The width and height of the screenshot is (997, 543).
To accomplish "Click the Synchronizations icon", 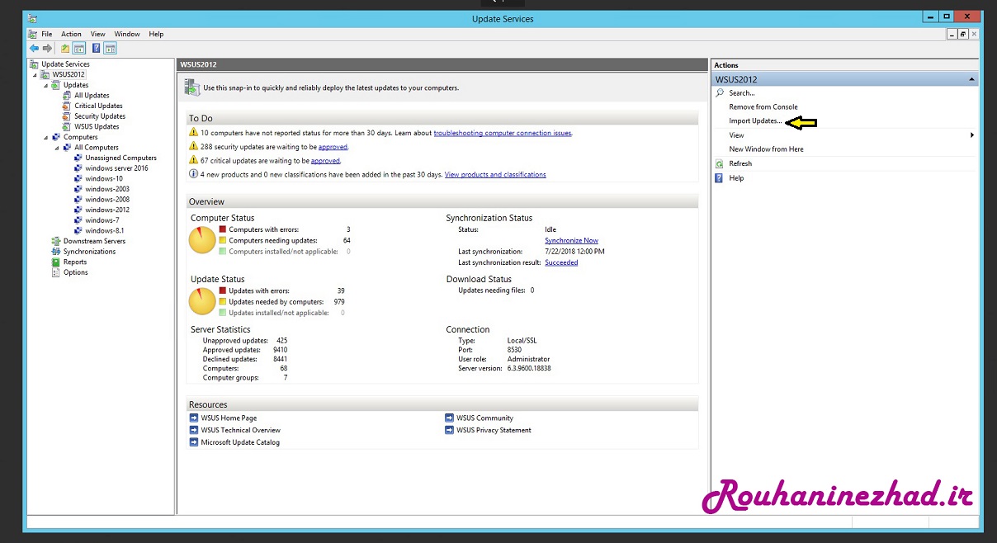I will coord(58,252).
